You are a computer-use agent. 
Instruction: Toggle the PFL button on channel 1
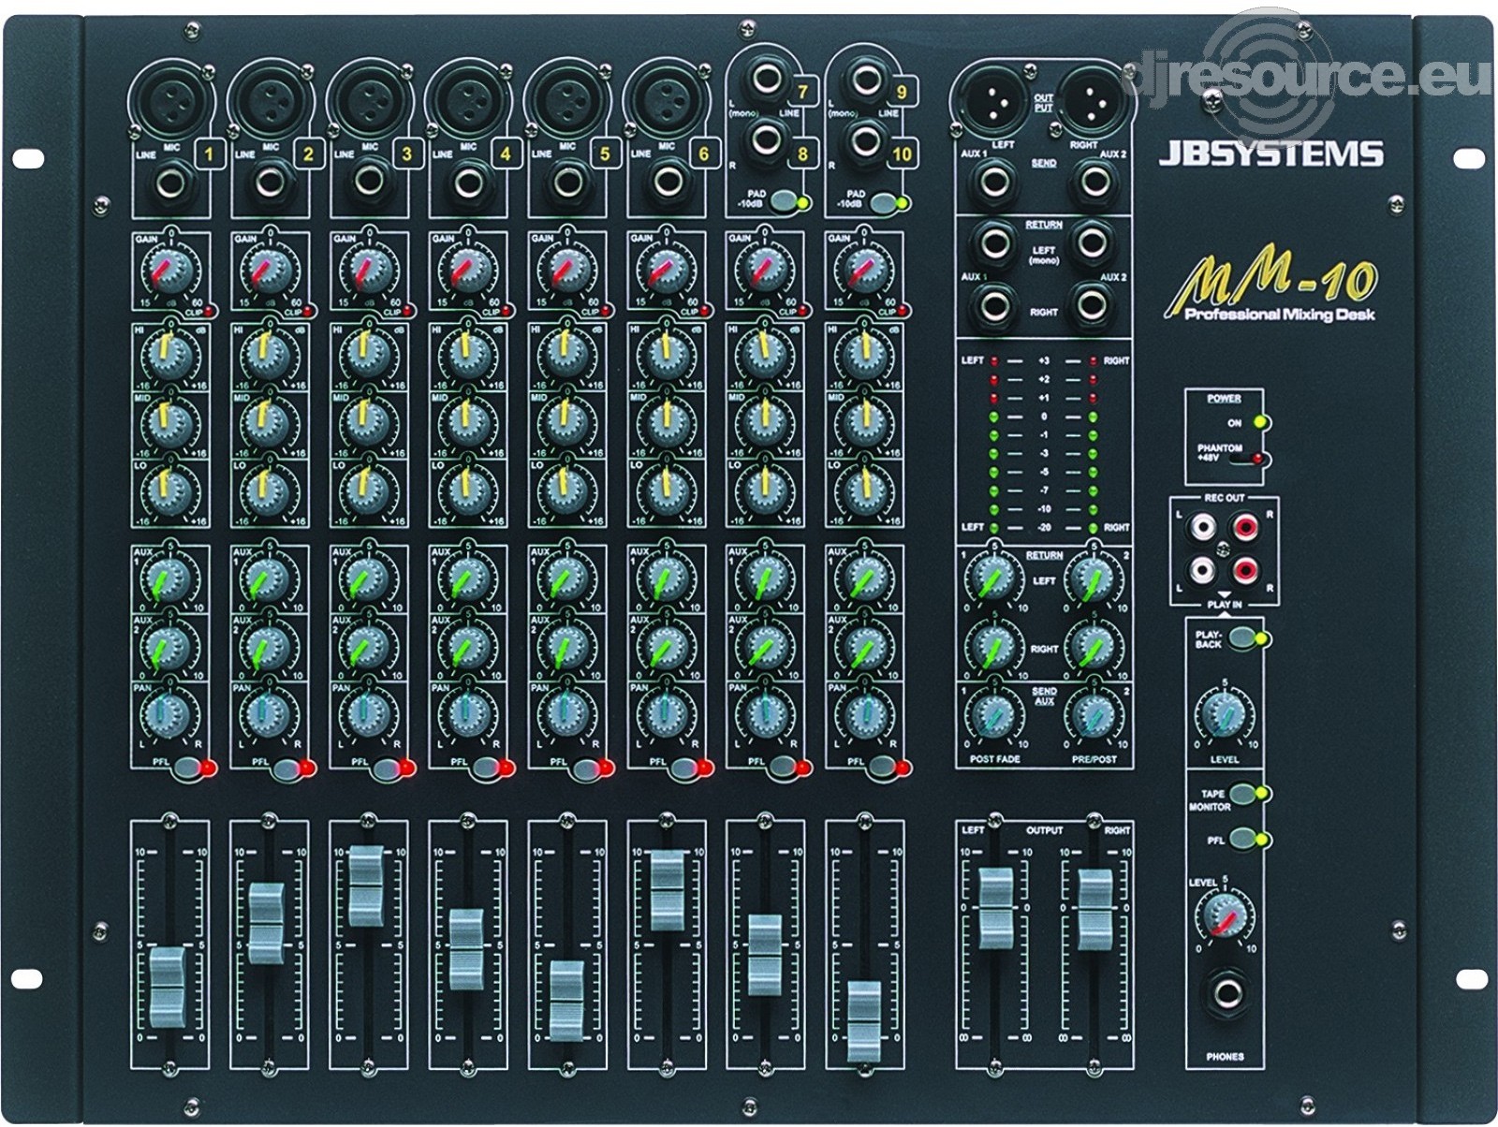coord(188,768)
